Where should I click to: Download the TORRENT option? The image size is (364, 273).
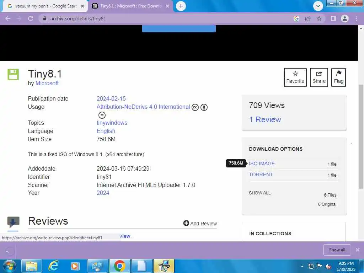click(261, 175)
